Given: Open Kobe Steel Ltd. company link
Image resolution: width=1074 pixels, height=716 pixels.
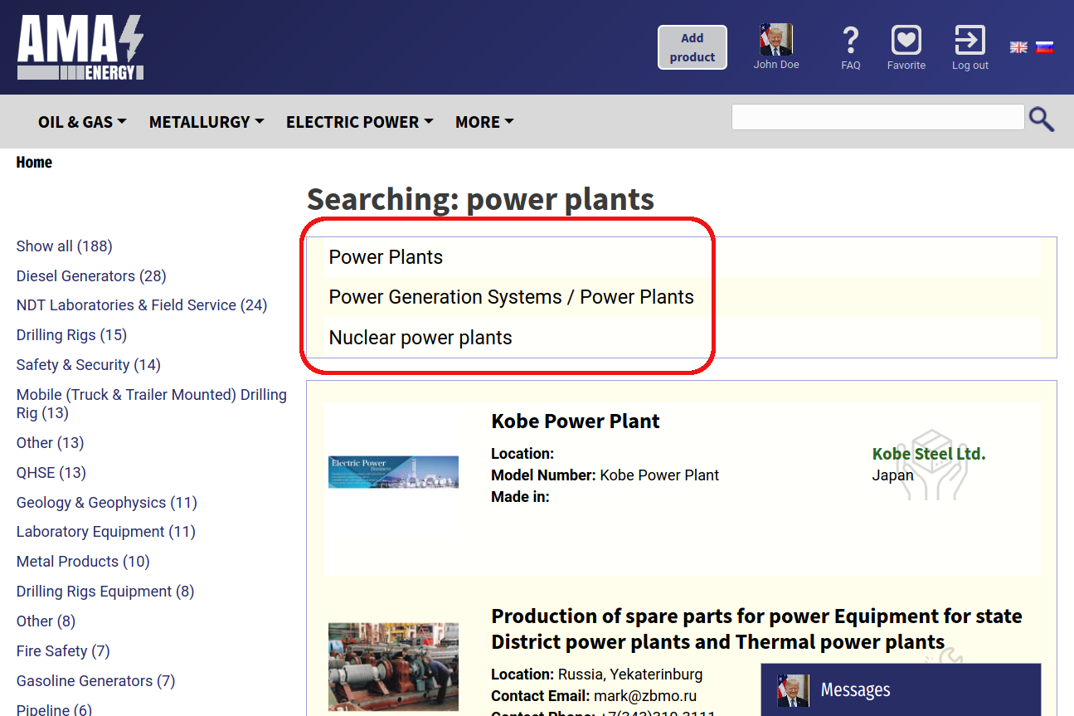Looking at the screenshot, I should pyautogui.click(x=929, y=454).
